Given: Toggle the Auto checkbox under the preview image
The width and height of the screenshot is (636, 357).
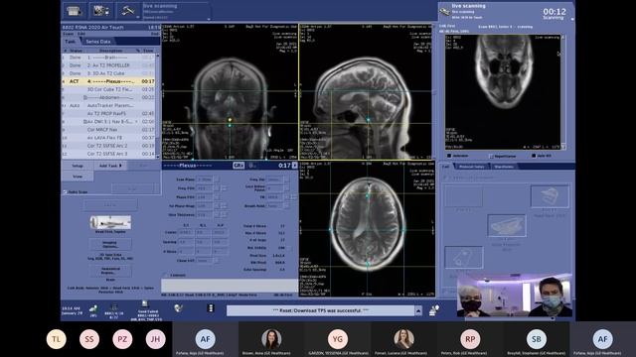Looking at the screenshot, I should (x=534, y=156).
